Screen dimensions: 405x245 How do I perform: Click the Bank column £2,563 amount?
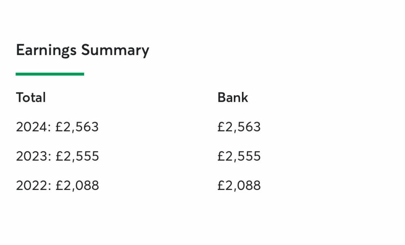(239, 127)
